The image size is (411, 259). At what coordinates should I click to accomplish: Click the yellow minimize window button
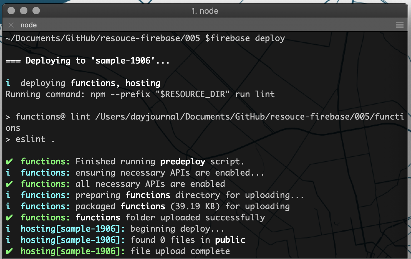[x=24, y=11]
